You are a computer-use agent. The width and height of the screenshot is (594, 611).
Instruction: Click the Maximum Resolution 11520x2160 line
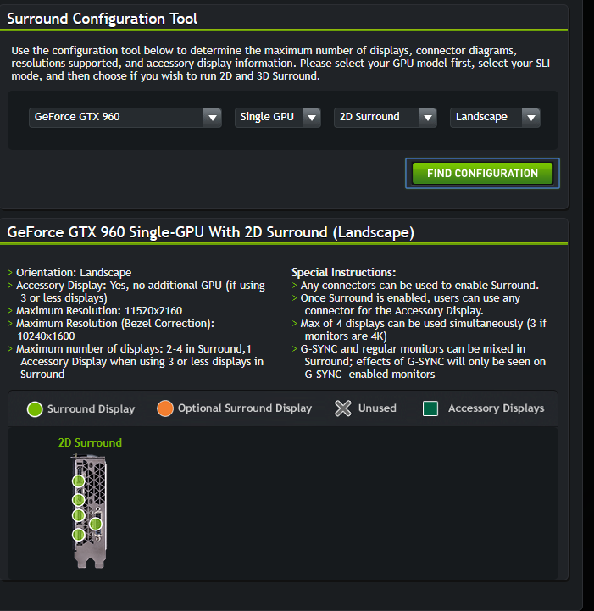pos(99,310)
